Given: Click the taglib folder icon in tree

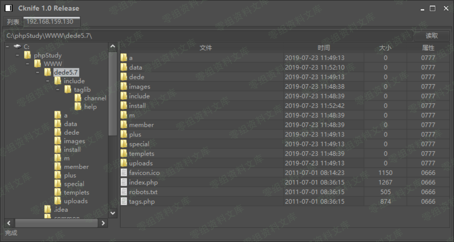Looking at the screenshot, I should (x=68, y=90).
